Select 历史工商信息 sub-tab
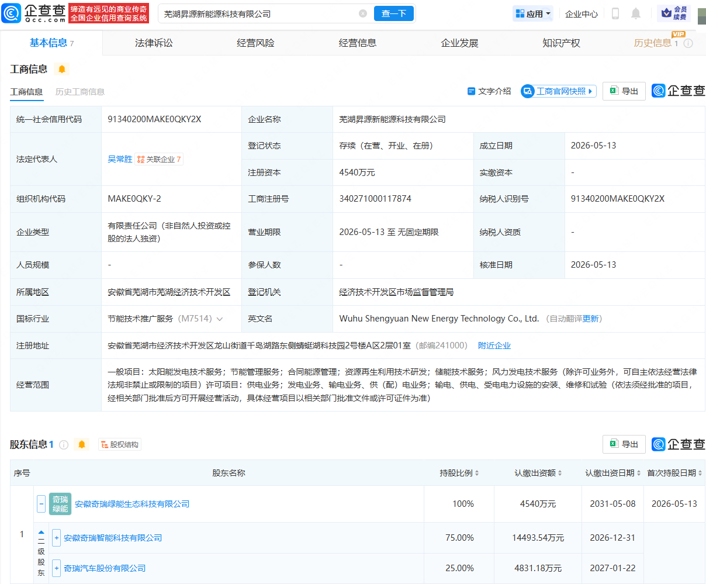The height and width of the screenshot is (584, 706). [x=80, y=92]
